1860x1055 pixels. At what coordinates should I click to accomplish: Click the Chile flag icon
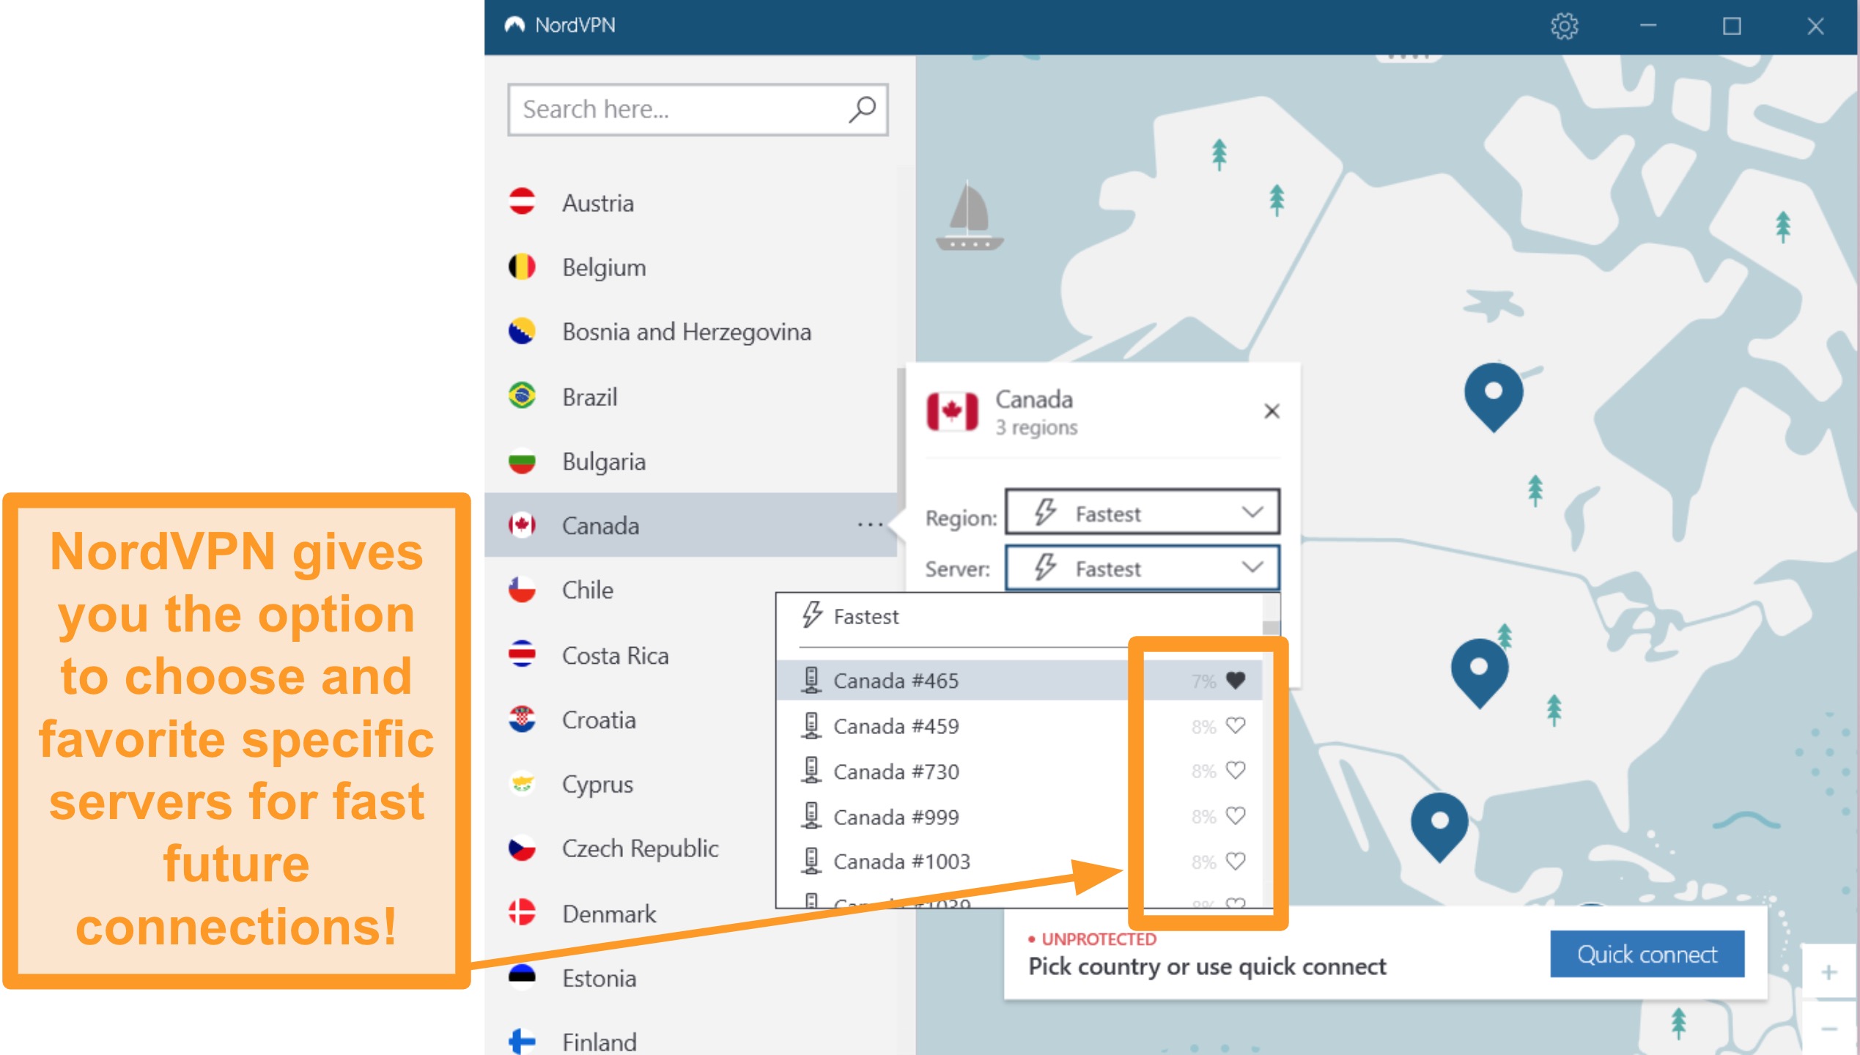tap(522, 590)
